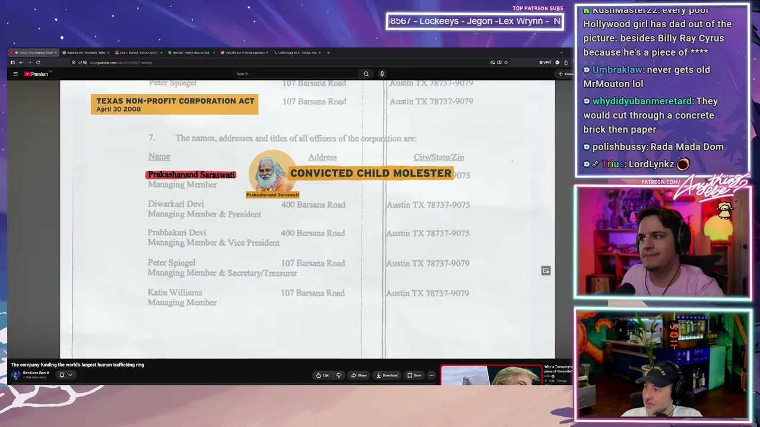
Task: Close the 'Doe v. Bonnell' tab
Action: pyautogui.click(x=161, y=53)
